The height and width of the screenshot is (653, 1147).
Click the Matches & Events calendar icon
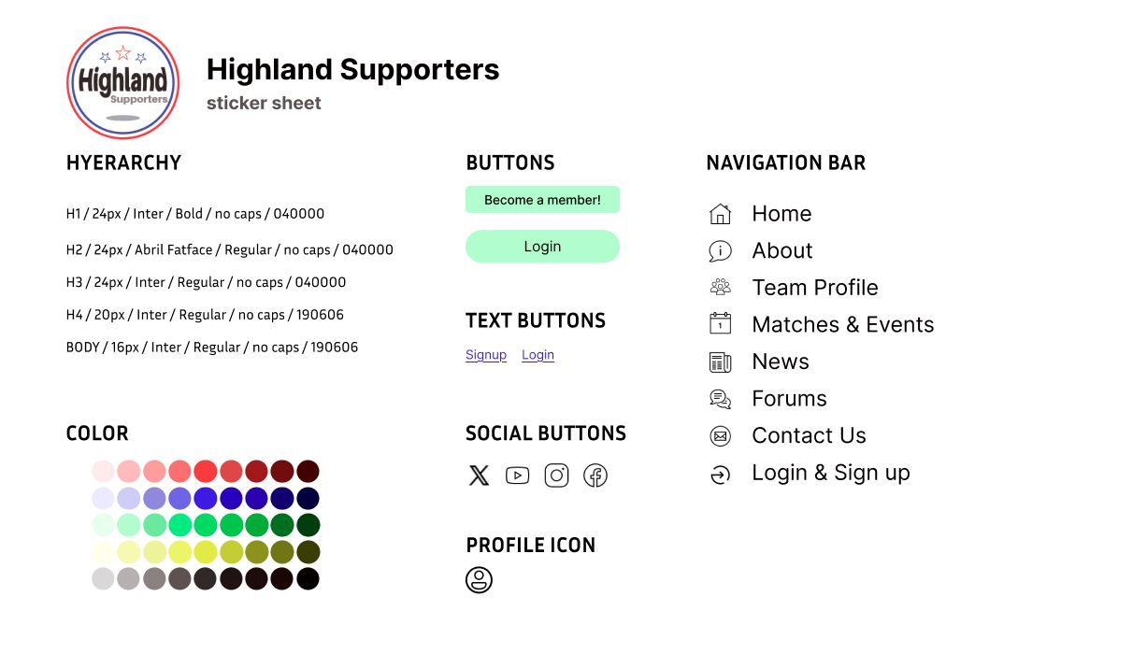pyautogui.click(x=720, y=324)
